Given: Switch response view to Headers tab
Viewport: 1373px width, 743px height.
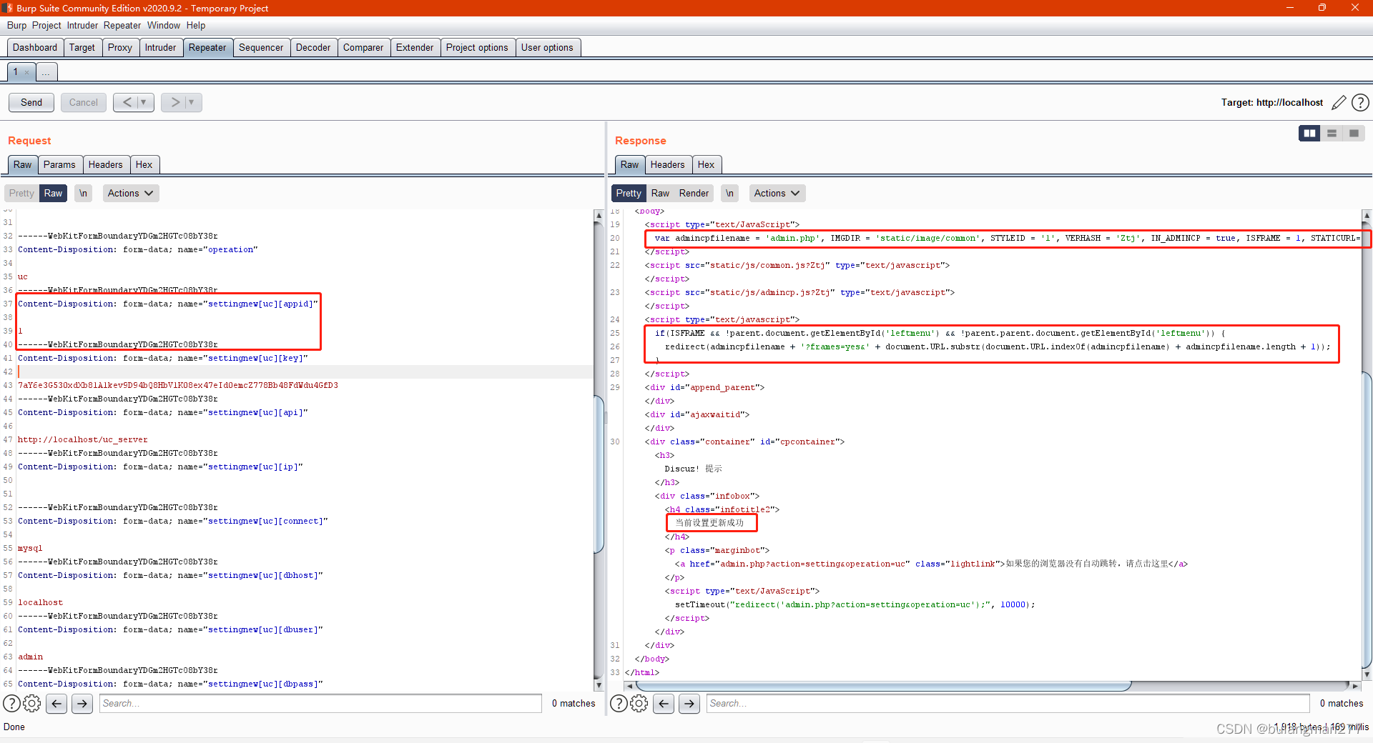Looking at the screenshot, I should point(667,164).
